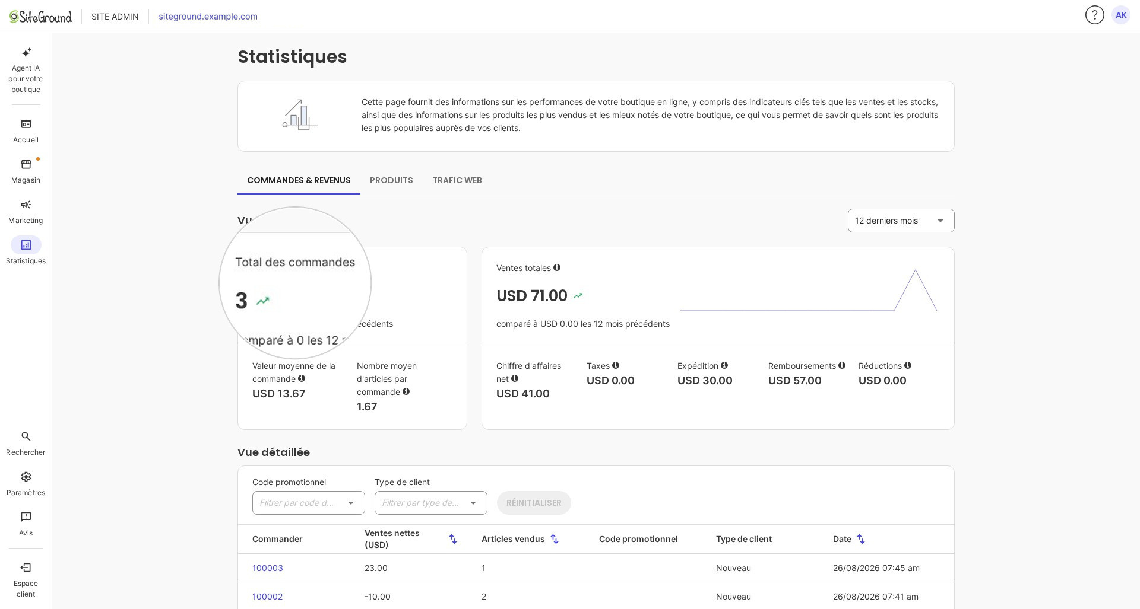Sort table by Date
This screenshot has height=609, width=1140.
point(861,539)
